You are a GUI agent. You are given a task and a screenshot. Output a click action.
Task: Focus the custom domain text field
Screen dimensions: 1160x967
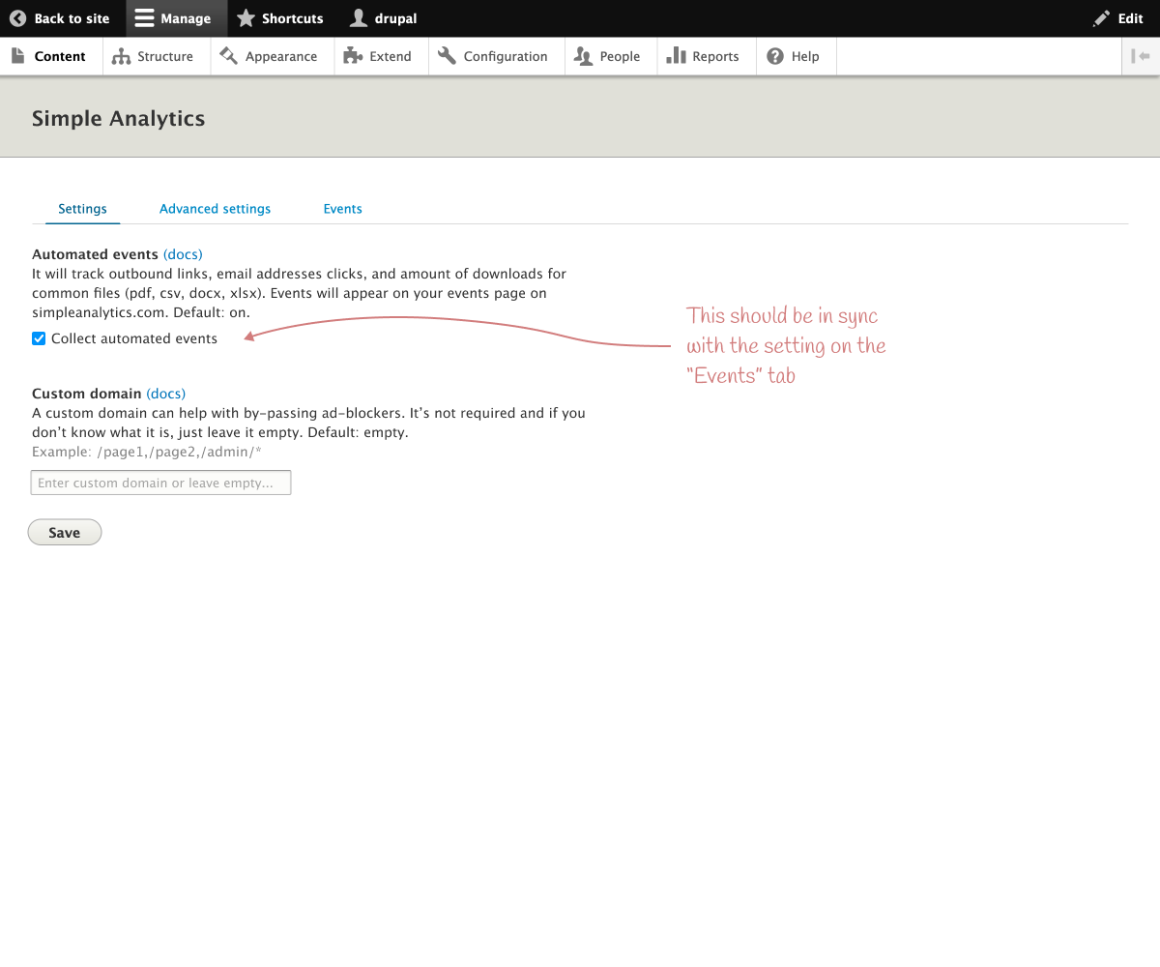[x=161, y=483]
